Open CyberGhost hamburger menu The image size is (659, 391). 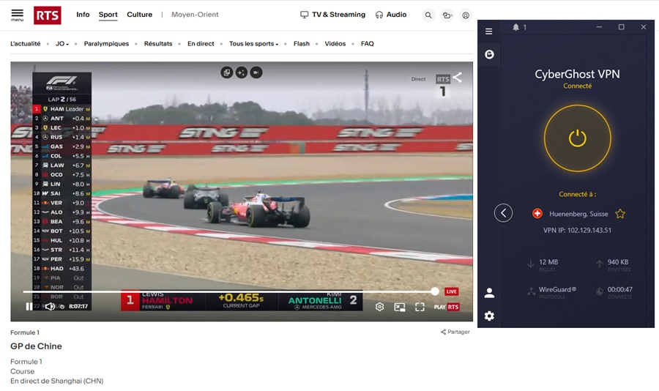[489, 31]
